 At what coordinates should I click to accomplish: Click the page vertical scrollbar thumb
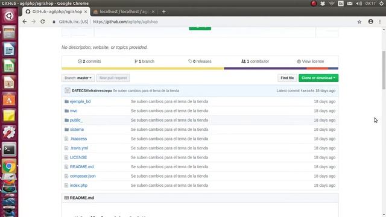pos(384,70)
